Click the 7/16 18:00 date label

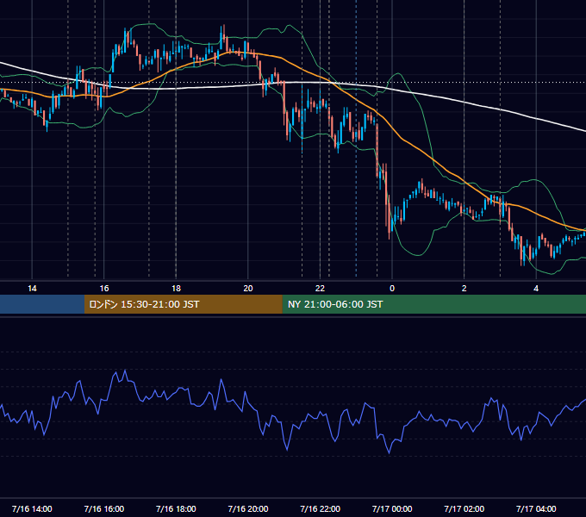(x=176, y=508)
